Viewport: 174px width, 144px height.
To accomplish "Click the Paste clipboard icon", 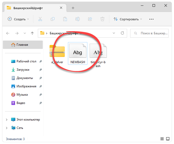I will 65,19.
